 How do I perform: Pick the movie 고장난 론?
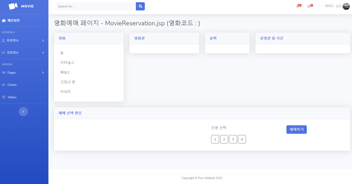[68, 82]
